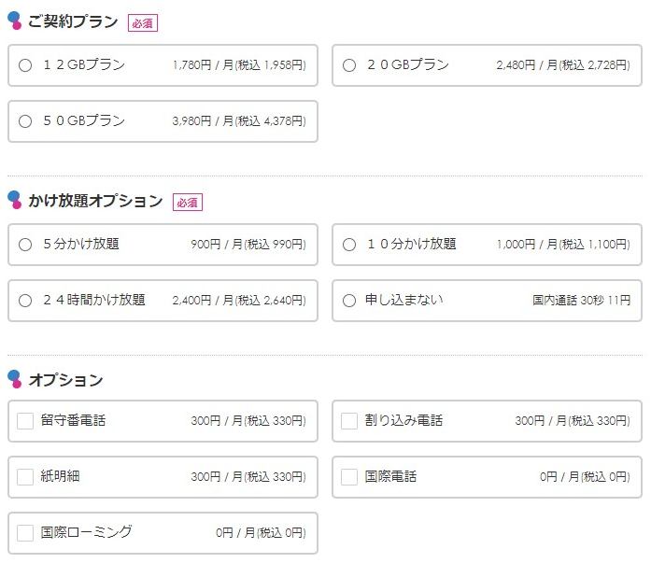Click the 国内通話 30秒 11円 rate text
The width and height of the screenshot is (651, 563).
(x=581, y=301)
